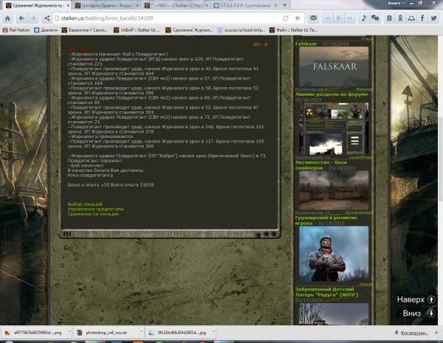Open the chat bubbles toolbar icon
Image resolution: width=443 pixels, height=343 pixels.
pyautogui.click(x=375, y=18)
